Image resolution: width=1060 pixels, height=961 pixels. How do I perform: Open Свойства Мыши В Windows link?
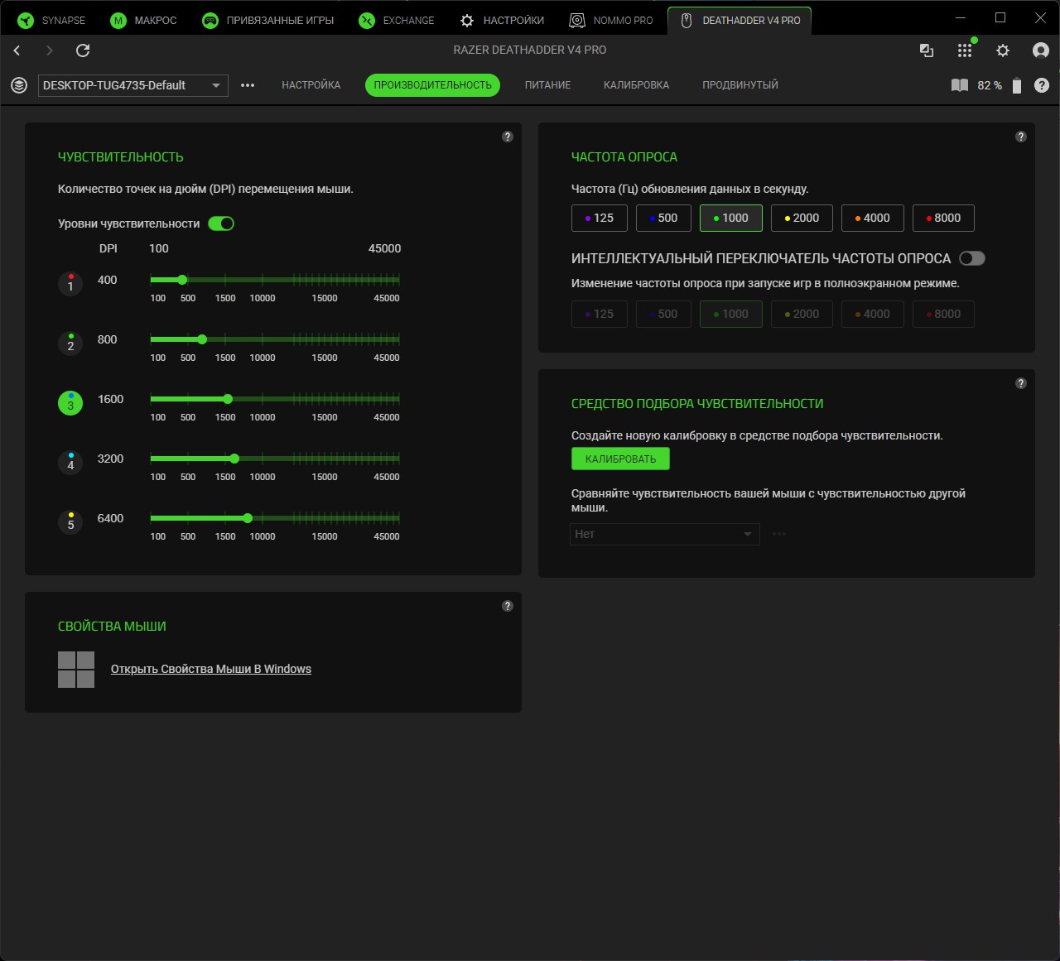(211, 669)
